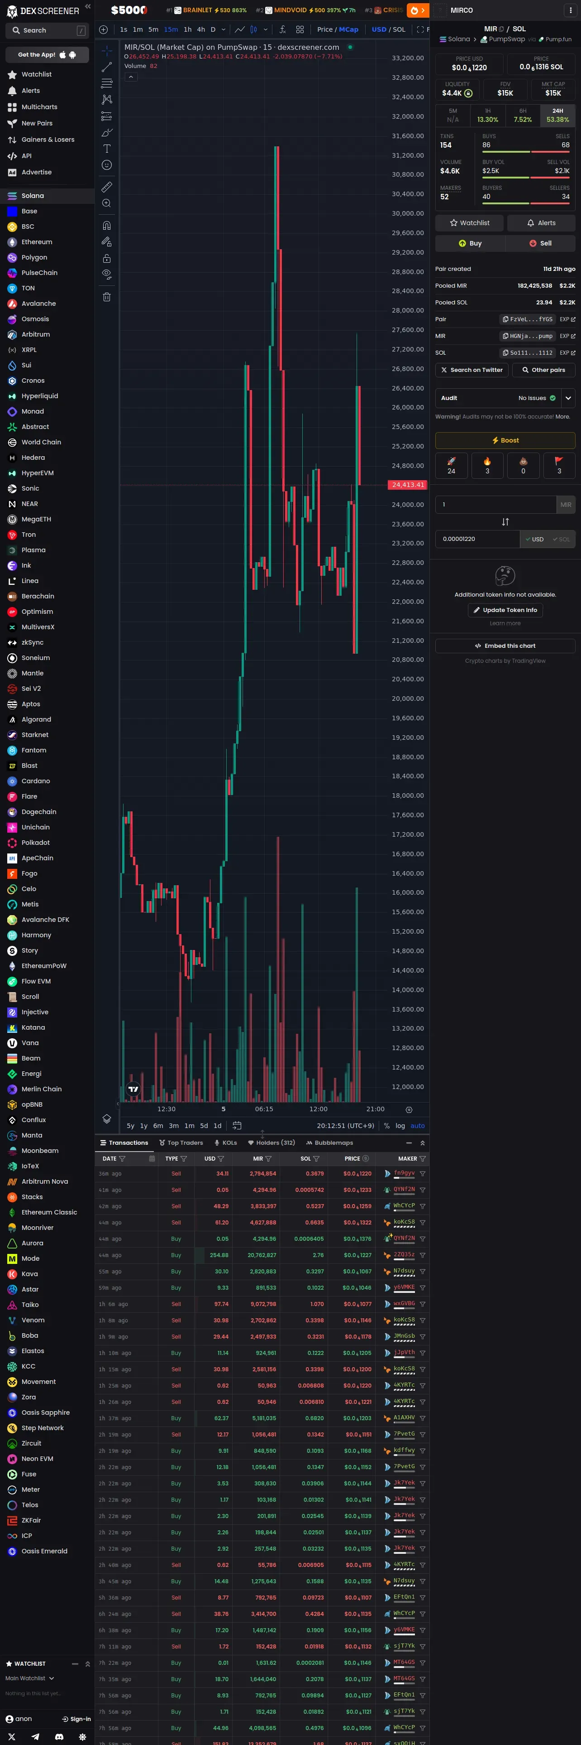Screen dimensions: 581x1745
Task: Click the Boost button
Action: [x=505, y=440]
